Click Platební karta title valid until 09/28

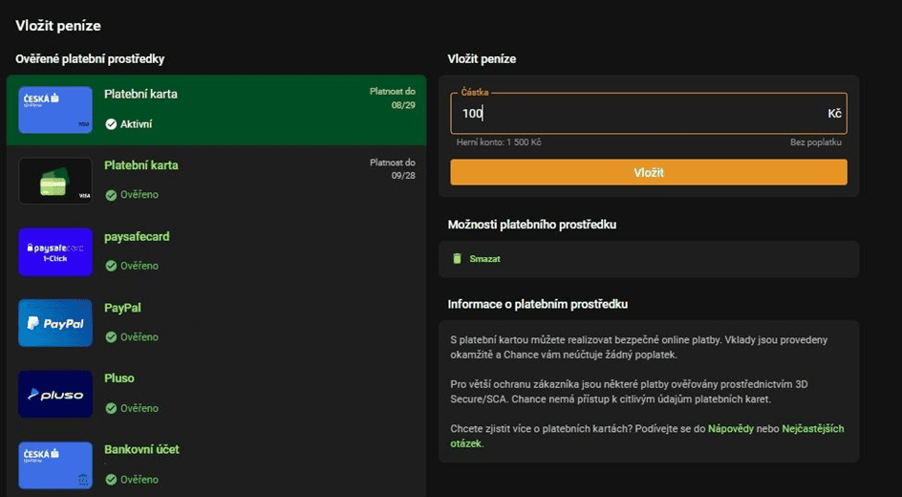click(141, 165)
